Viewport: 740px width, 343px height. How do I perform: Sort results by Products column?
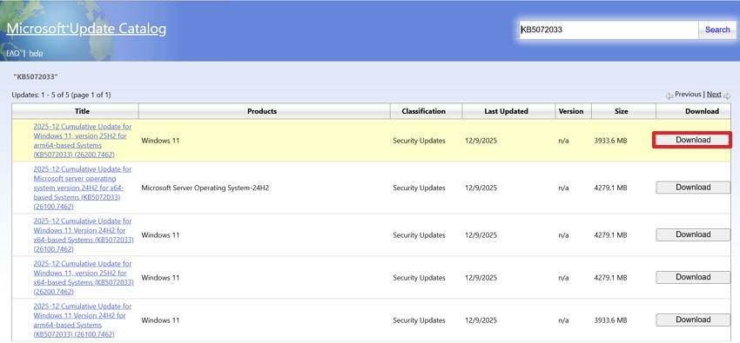(x=262, y=111)
